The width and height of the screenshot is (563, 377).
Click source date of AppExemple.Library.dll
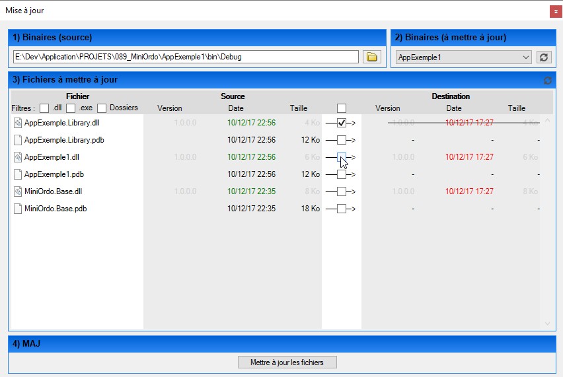251,123
